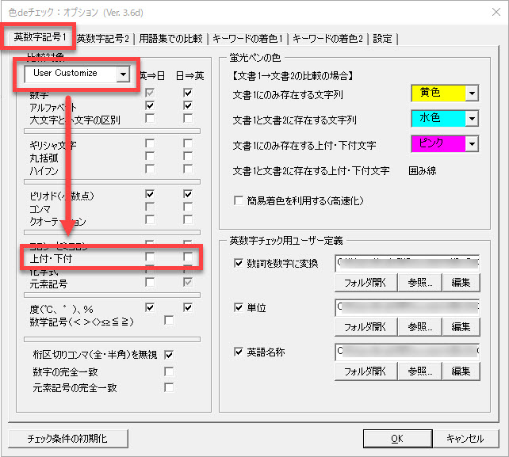Uncheck the 単位 checkbox

click(239, 307)
